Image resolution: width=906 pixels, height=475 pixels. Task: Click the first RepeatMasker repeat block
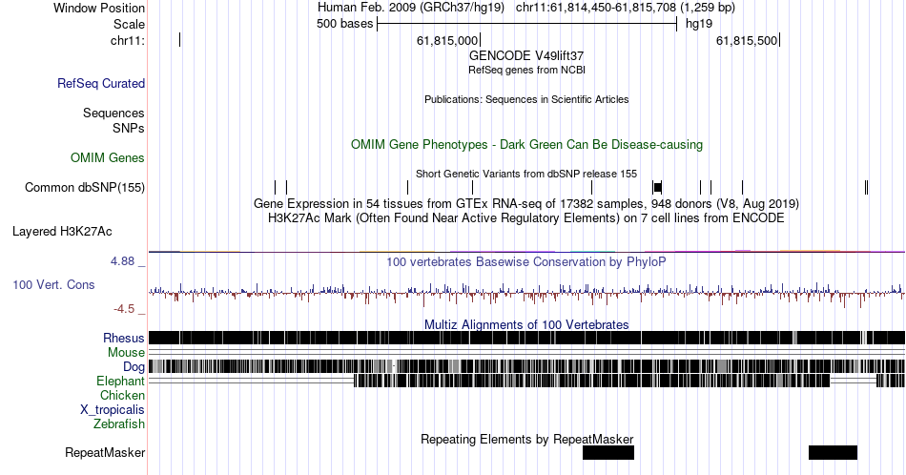pyautogui.click(x=608, y=452)
